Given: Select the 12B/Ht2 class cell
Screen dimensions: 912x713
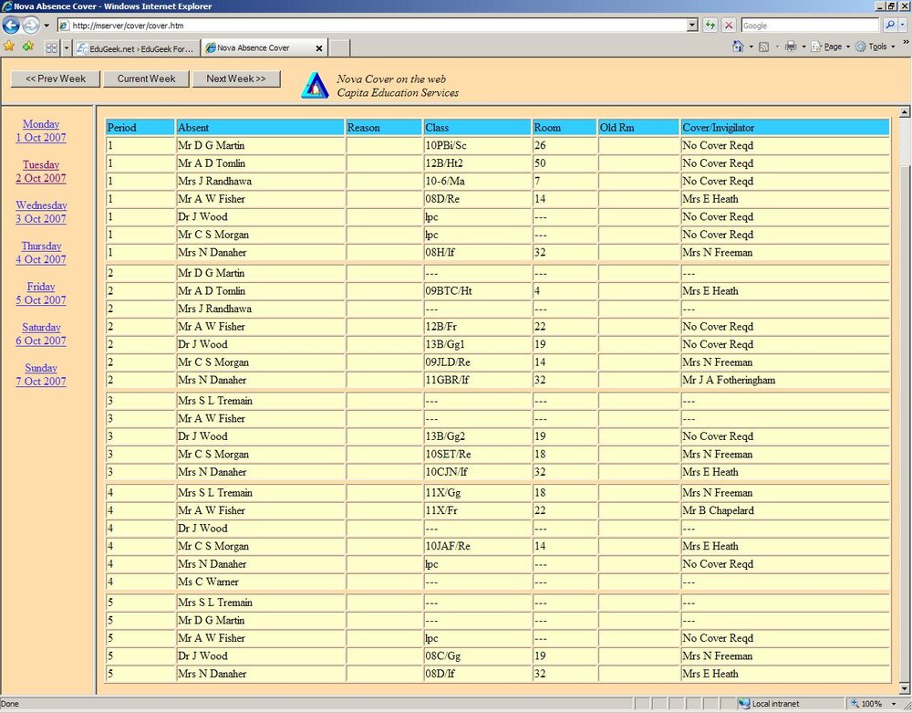Looking at the screenshot, I should coord(476,163).
